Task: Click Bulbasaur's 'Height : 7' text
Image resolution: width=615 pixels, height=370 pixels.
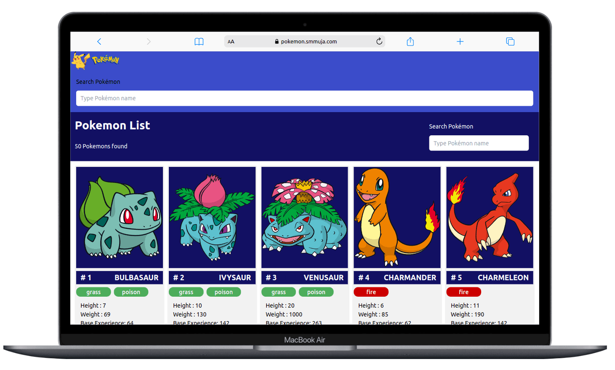Action: point(93,306)
